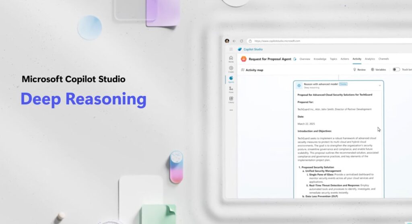The image size is (412, 224).
Task: Collapse the Reason with advanced model card
Action: [380, 85]
